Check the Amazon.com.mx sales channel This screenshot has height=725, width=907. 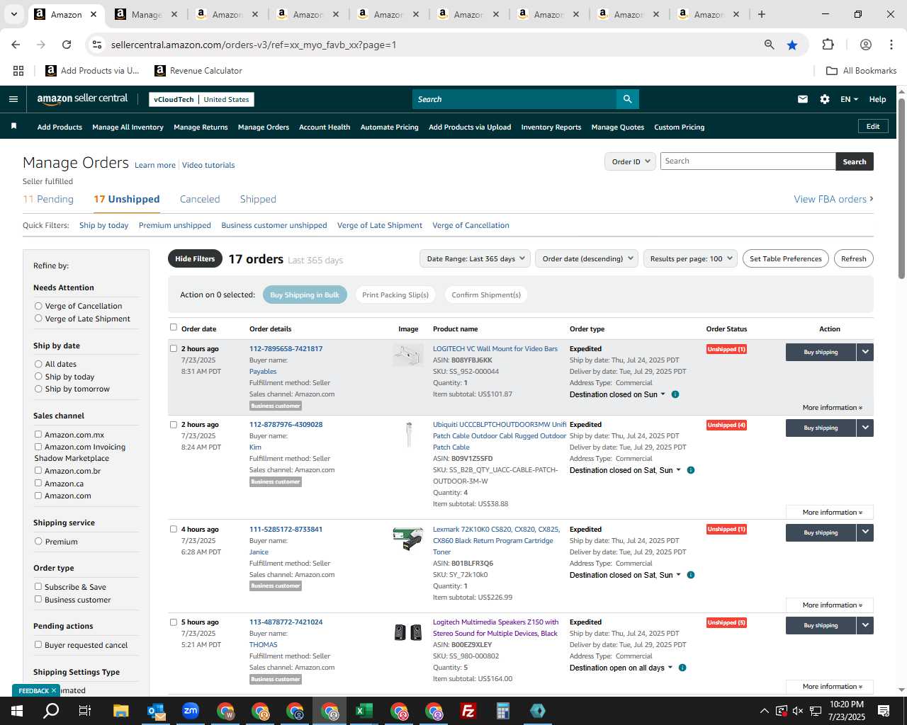[38, 435]
